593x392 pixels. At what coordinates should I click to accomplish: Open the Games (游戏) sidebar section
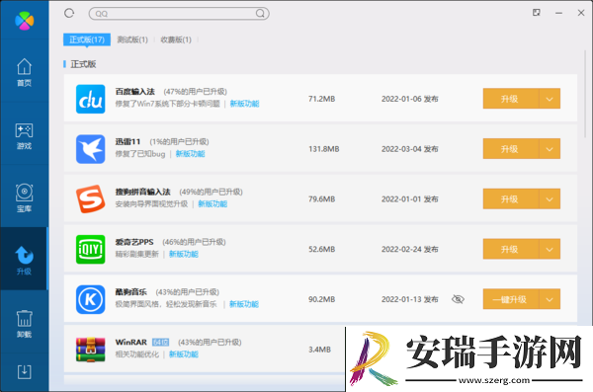[24, 135]
